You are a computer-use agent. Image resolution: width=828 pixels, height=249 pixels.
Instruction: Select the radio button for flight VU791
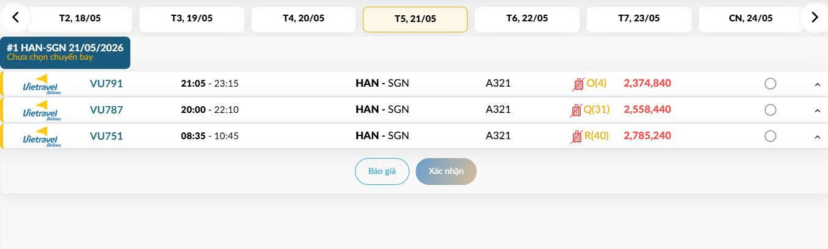click(x=770, y=84)
